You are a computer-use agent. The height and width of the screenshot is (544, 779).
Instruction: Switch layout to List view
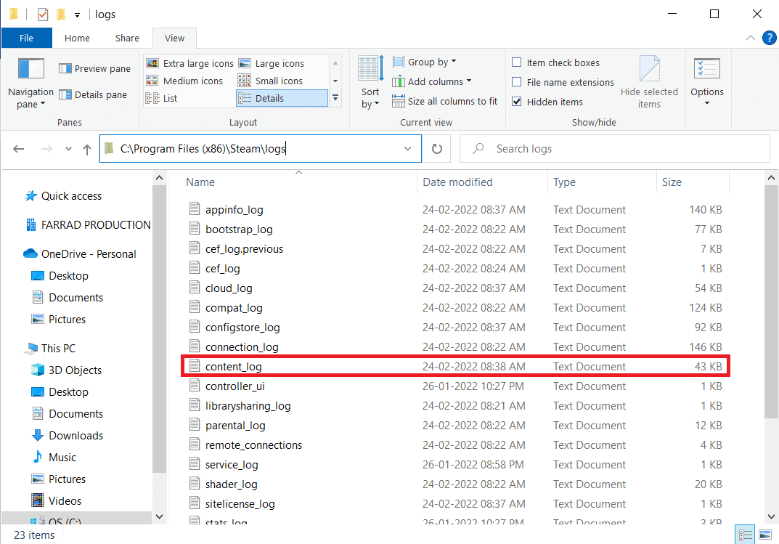(x=161, y=98)
